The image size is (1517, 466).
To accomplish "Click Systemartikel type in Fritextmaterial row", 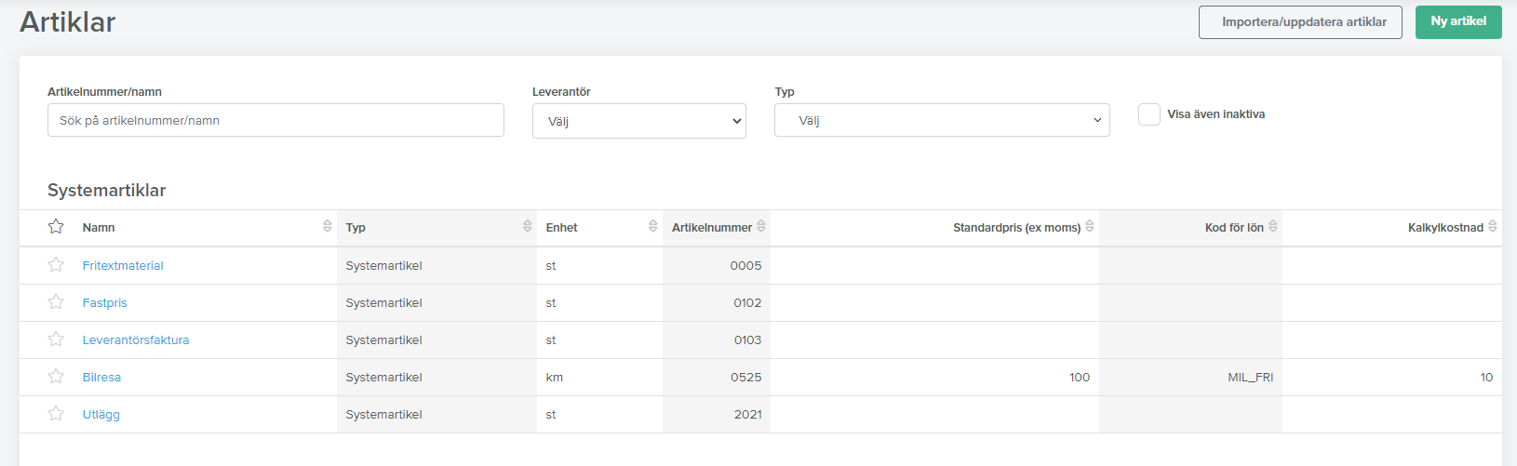I will (x=383, y=265).
